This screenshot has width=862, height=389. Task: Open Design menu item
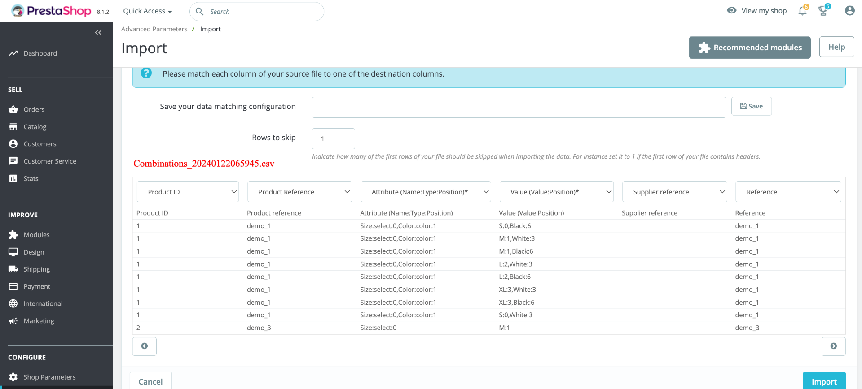34,252
